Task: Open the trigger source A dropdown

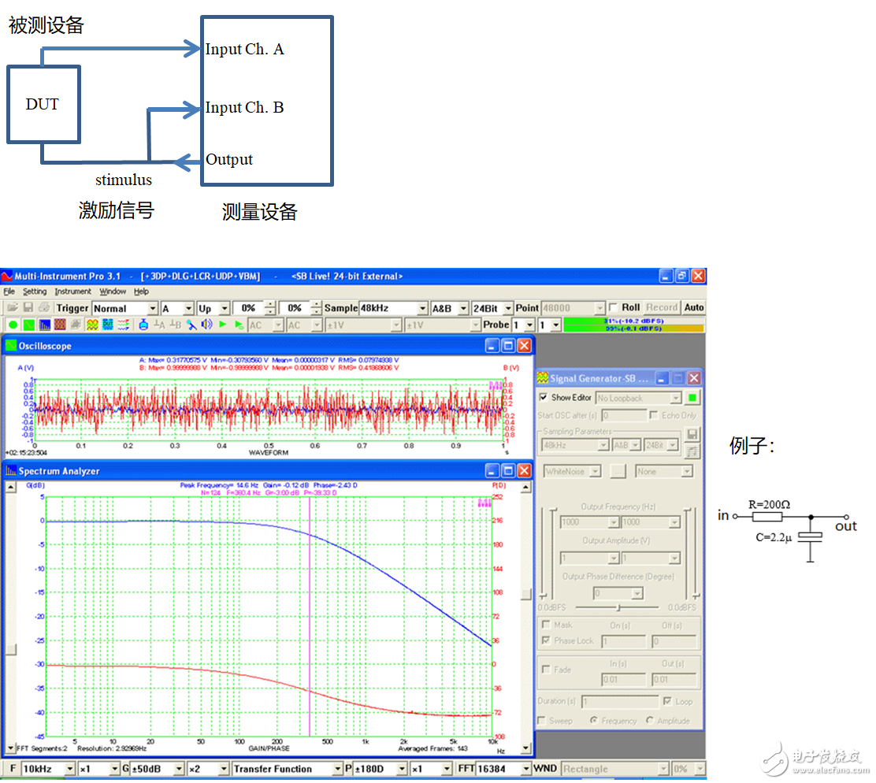Action: [177, 308]
